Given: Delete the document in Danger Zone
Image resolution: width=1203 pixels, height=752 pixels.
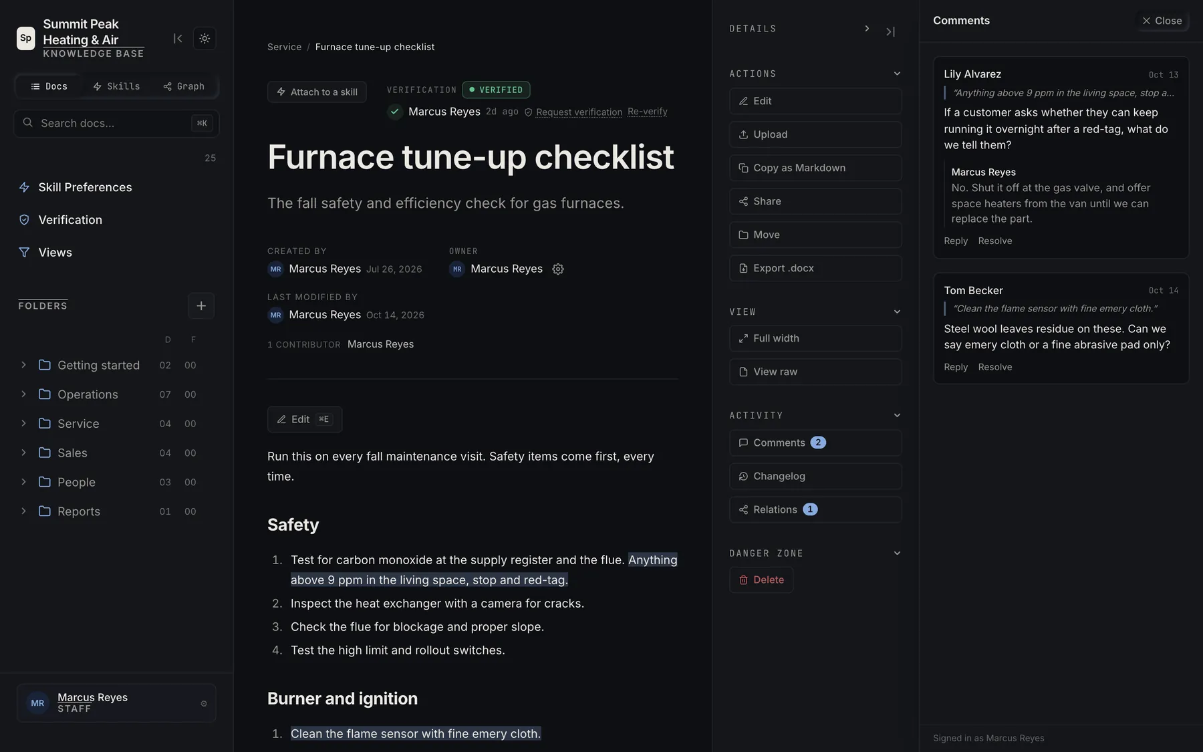Looking at the screenshot, I should point(761,580).
